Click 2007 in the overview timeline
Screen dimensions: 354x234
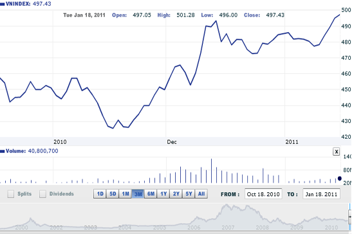click(228, 228)
